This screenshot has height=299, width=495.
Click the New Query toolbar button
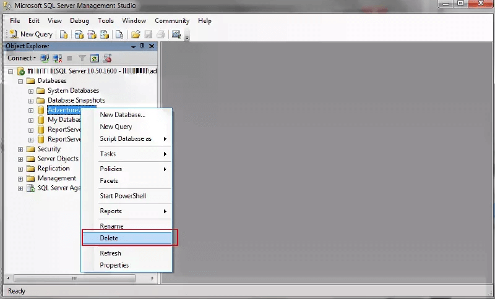click(x=31, y=35)
